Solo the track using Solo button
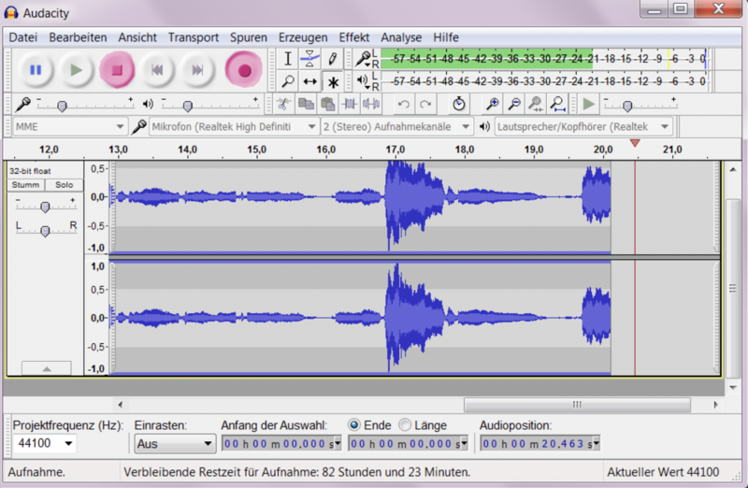This screenshot has height=488, width=748. [64, 185]
